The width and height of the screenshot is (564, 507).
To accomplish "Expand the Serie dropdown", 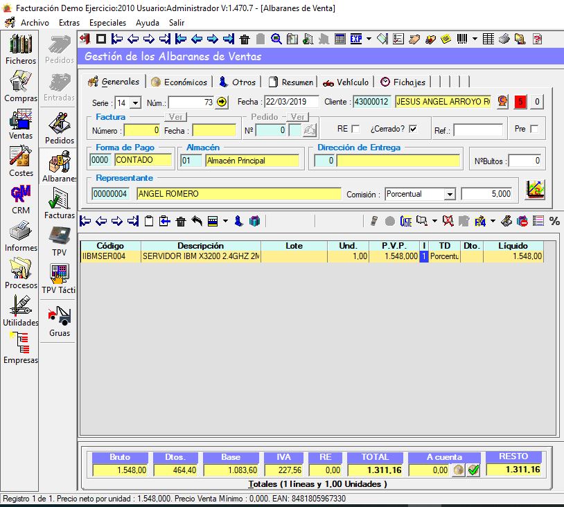I will [x=135, y=103].
